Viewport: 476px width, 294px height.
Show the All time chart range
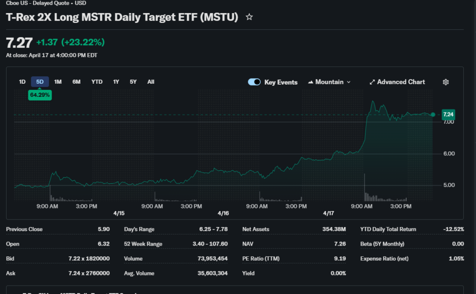click(151, 82)
